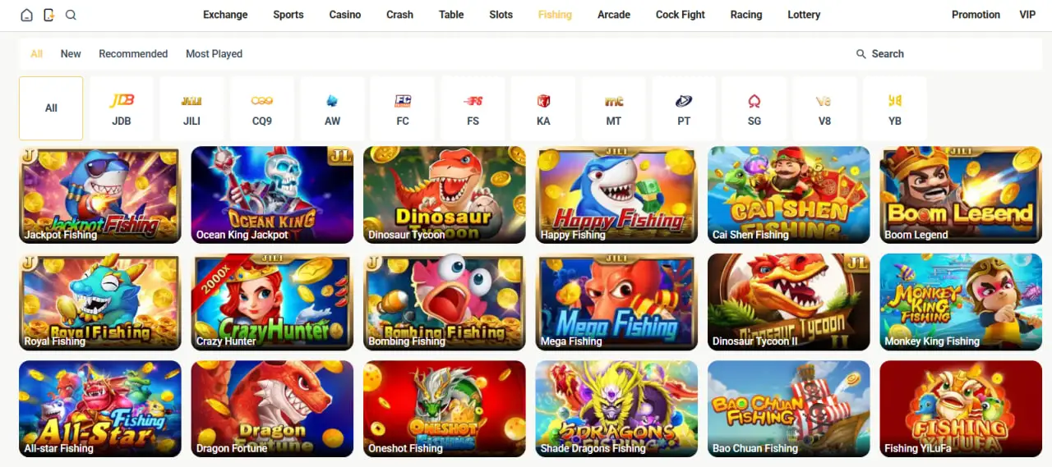Select the AW provider icon

(332, 101)
